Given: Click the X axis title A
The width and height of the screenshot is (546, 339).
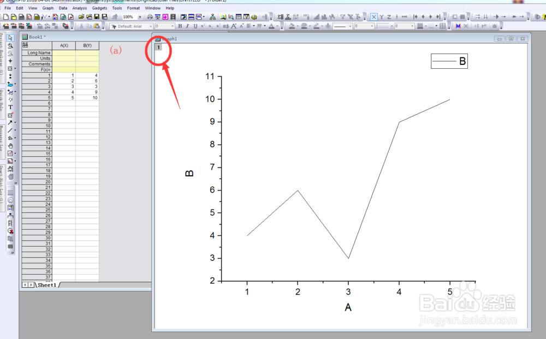Looking at the screenshot, I should 348,307.
